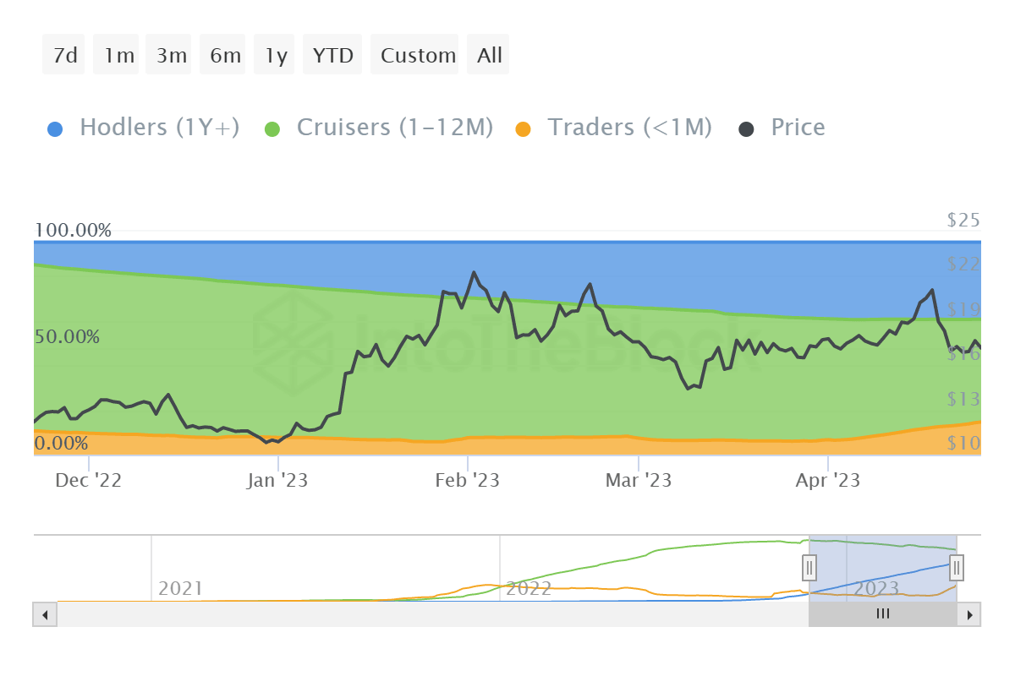Toggle Traders (<1M) orange legend dot
This screenshot has height=676, width=1015.
pyautogui.click(x=524, y=128)
